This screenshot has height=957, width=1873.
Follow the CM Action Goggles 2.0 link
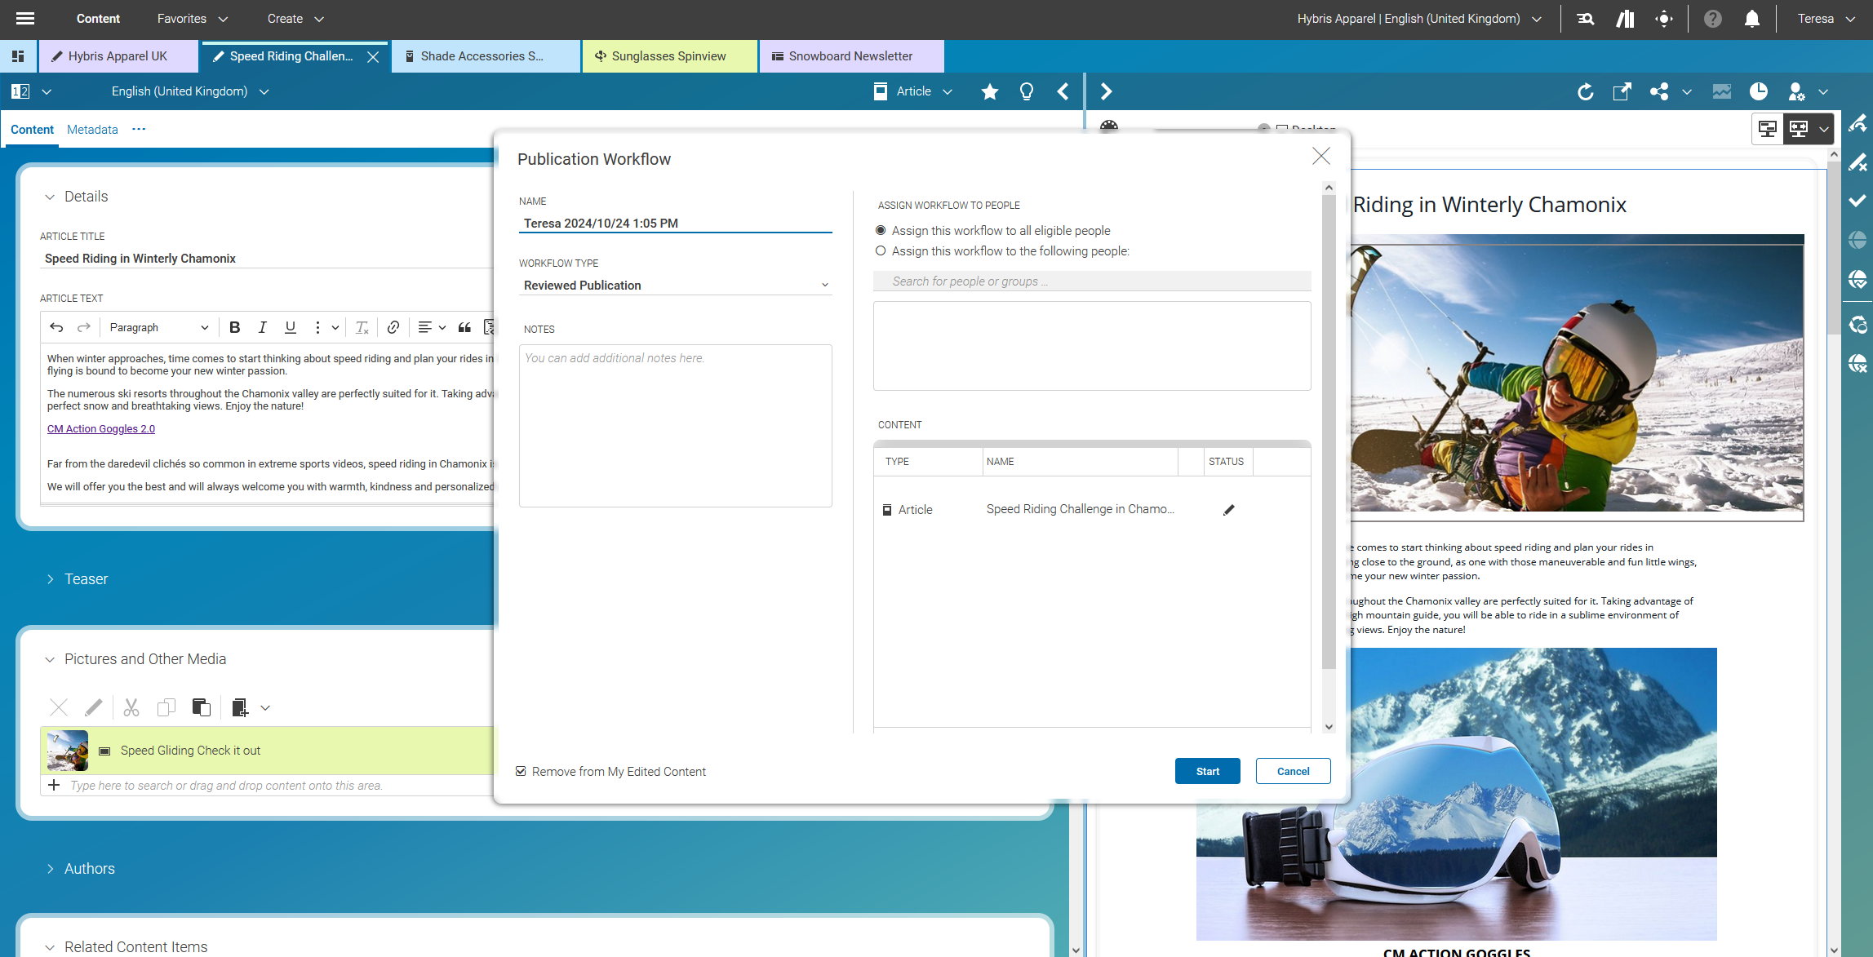point(100,428)
